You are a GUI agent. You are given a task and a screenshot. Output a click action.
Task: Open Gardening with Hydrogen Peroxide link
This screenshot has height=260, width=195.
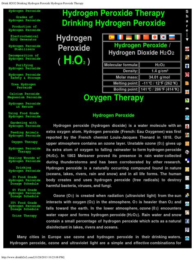pos(25,124)
